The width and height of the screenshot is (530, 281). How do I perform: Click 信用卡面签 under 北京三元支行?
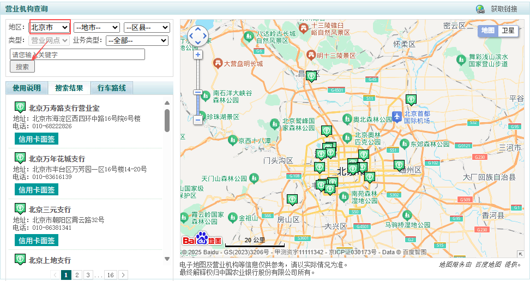(37, 241)
